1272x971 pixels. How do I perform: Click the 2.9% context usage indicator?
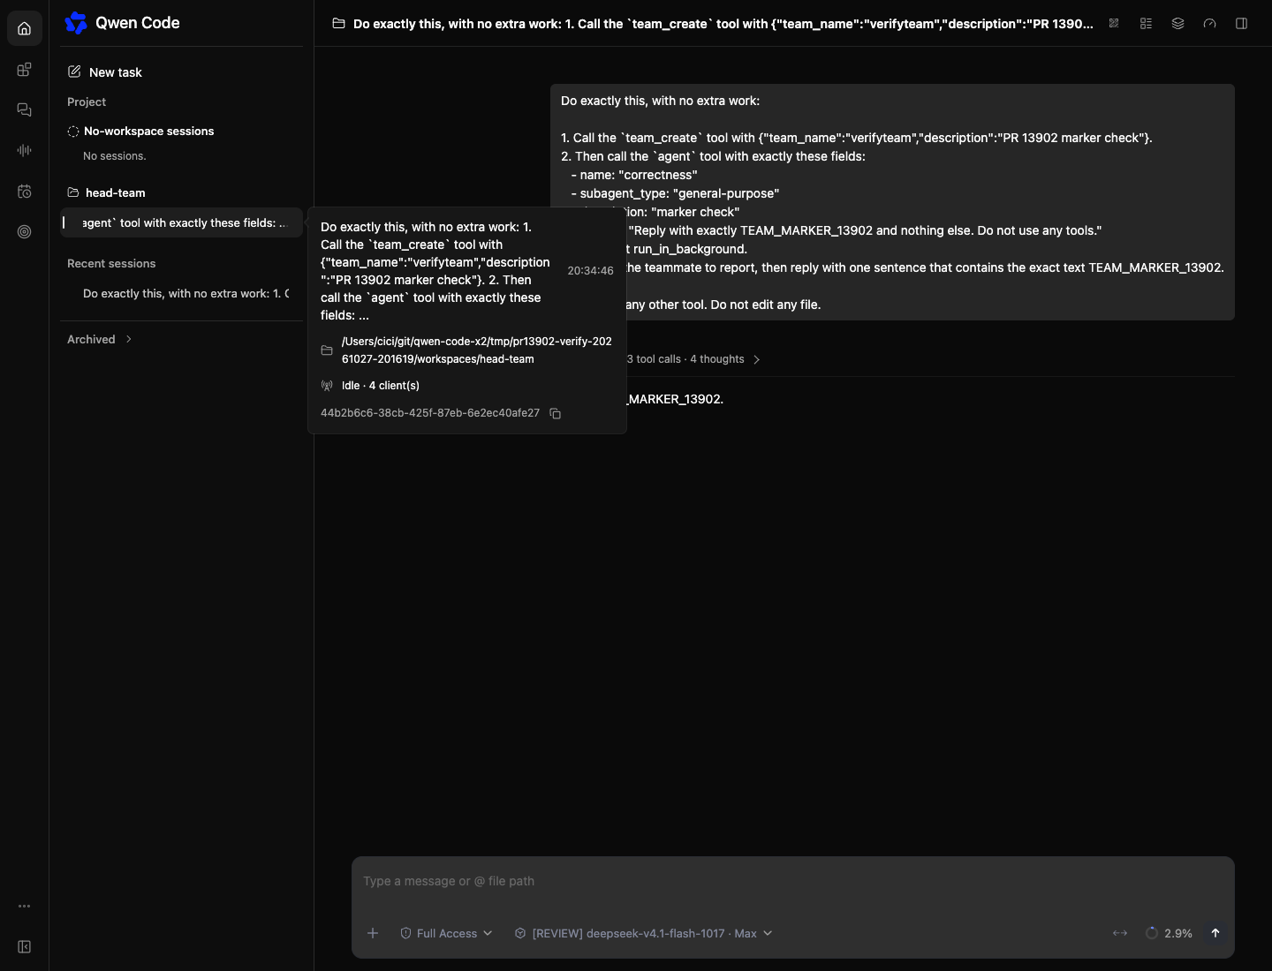(x=1169, y=933)
